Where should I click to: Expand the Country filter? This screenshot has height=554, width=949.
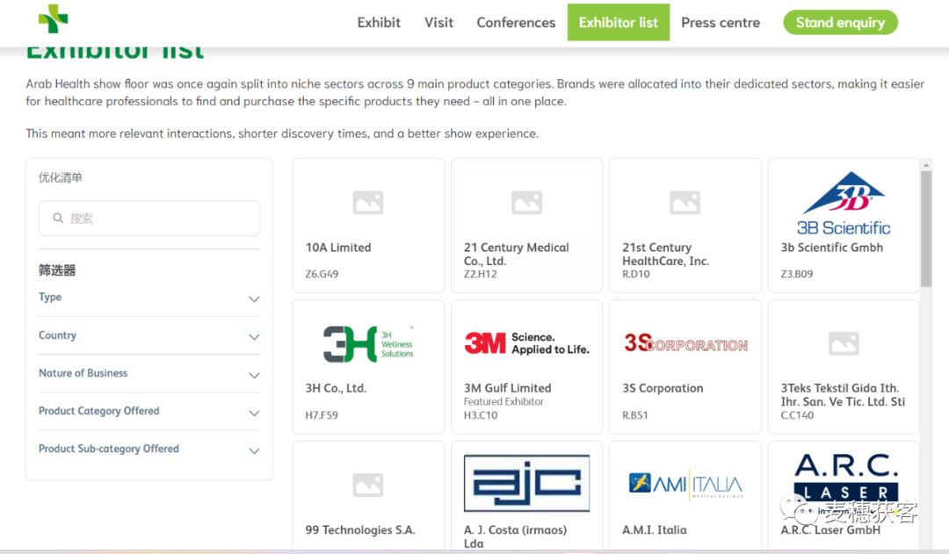(149, 335)
